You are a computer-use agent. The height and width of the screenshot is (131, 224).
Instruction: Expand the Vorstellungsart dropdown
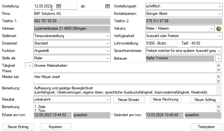[x=219, y=6]
